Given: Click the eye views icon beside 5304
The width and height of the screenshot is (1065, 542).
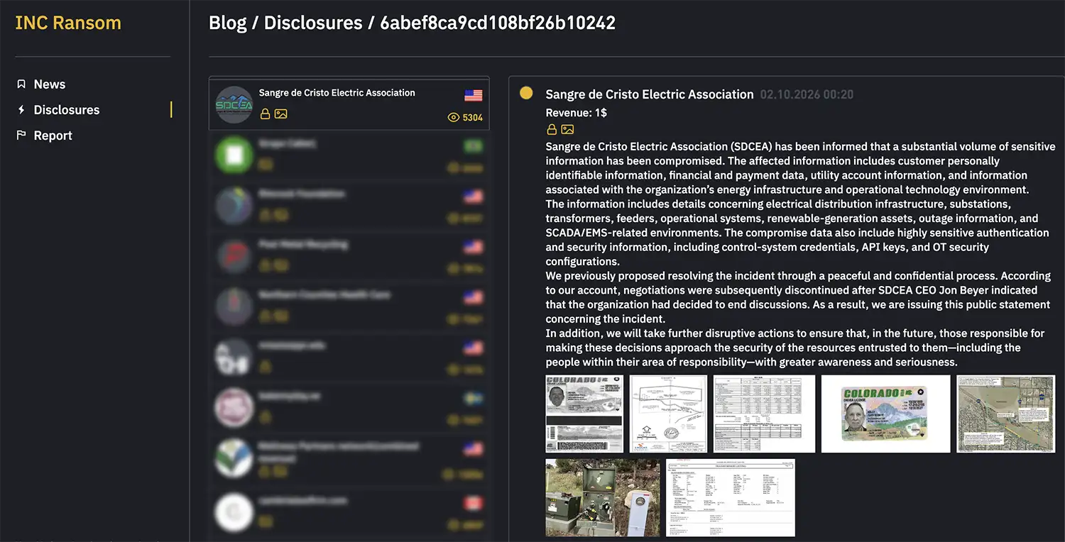Looking at the screenshot, I should pos(454,118).
